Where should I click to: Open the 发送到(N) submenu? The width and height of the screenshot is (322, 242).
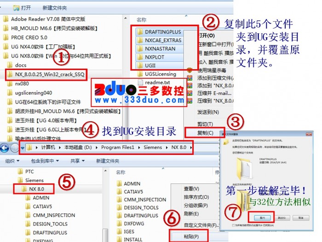click(x=208, y=112)
